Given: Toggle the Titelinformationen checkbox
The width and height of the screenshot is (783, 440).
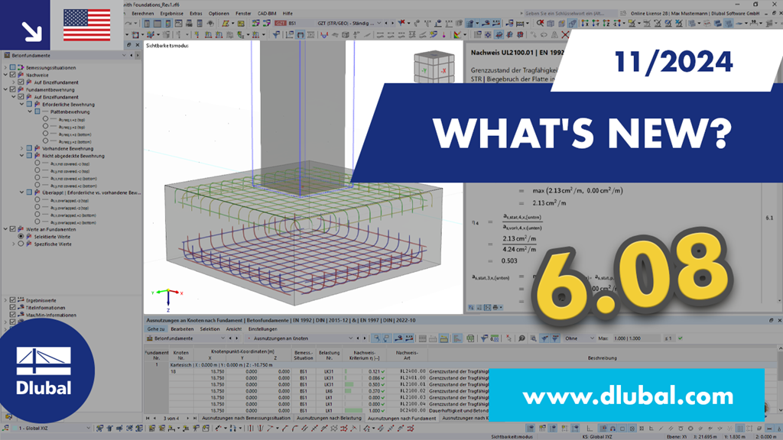Looking at the screenshot, I should [x=13, y=308].
